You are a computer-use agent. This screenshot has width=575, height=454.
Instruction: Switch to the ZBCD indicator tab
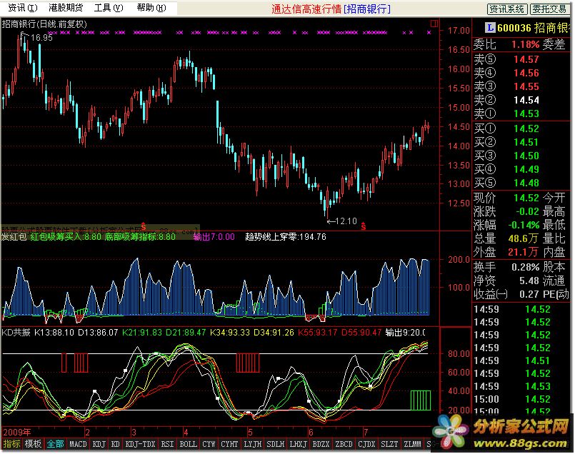coord(344,444)
